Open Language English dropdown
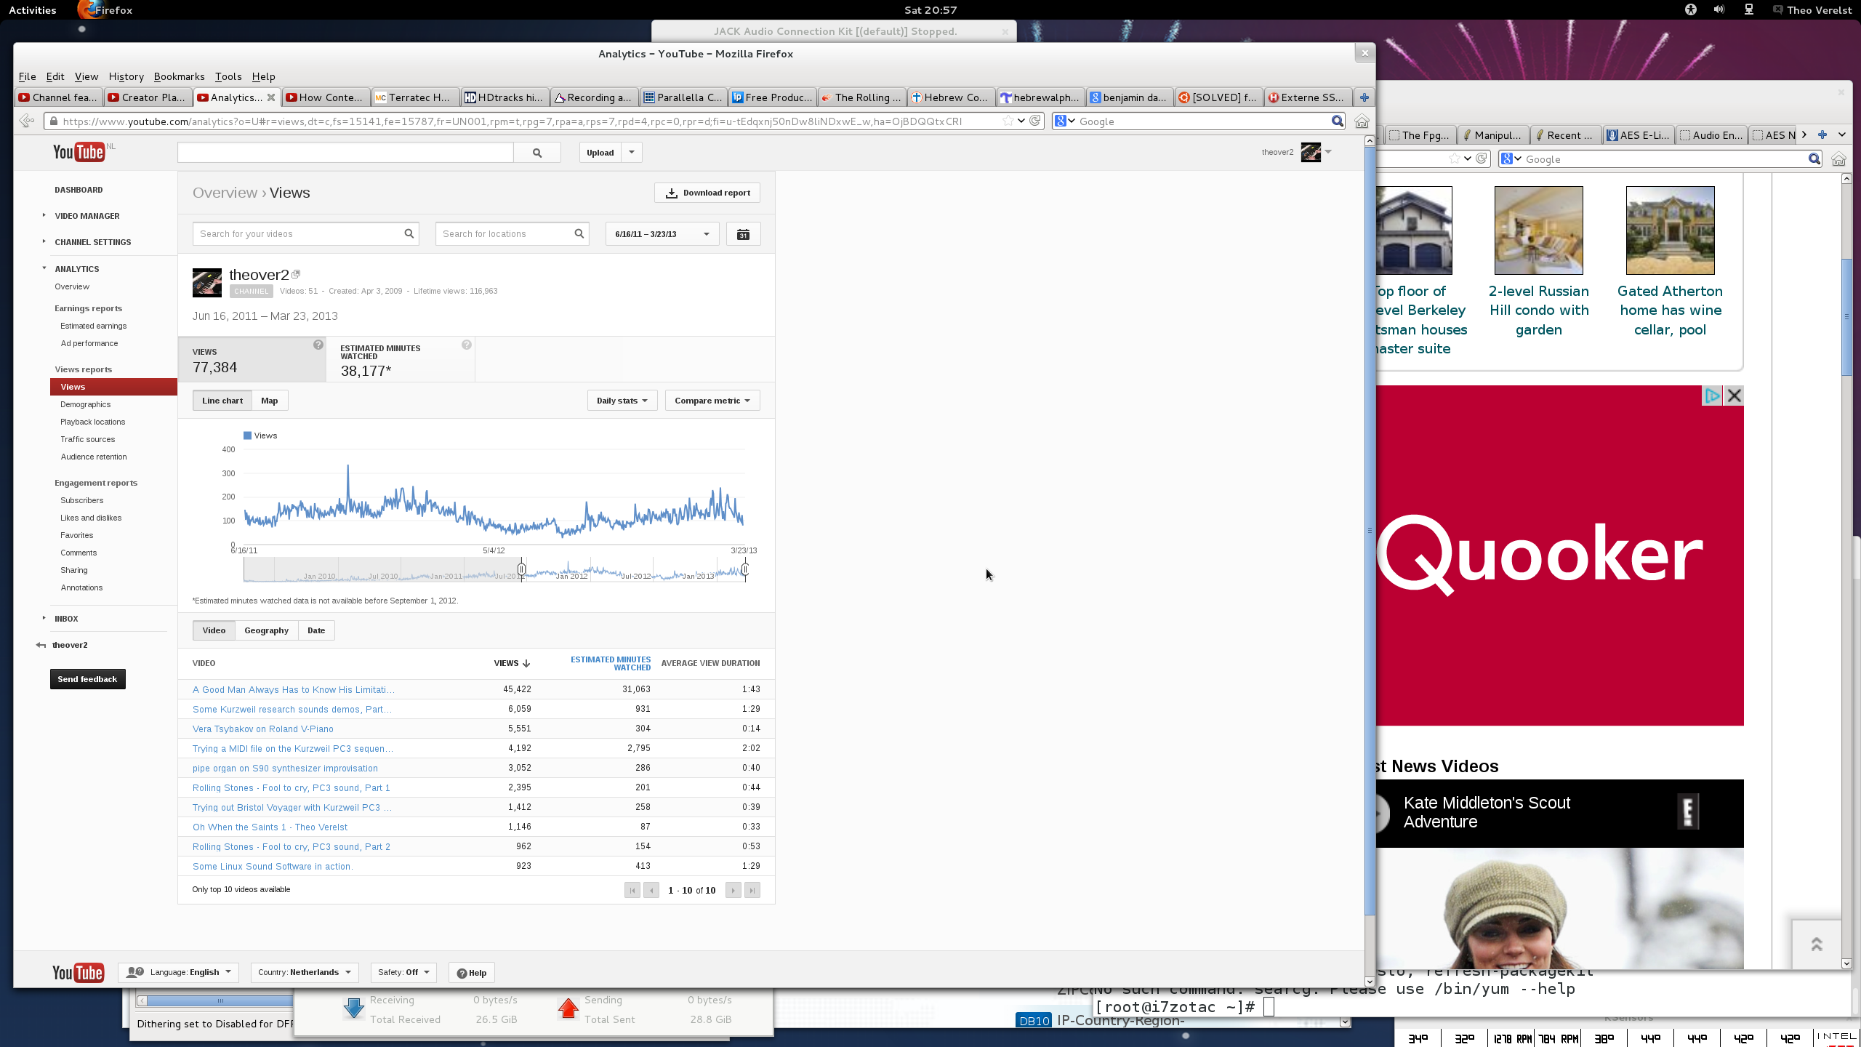Image resolution: width=1861 pixels, height=1047 pixels. point(178,973)
